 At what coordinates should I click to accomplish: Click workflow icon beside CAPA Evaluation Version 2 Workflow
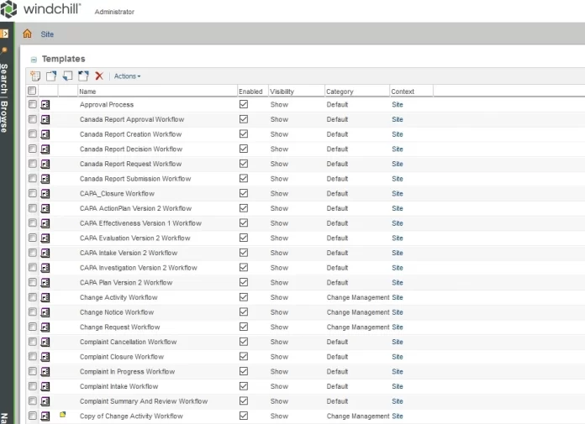45,238
